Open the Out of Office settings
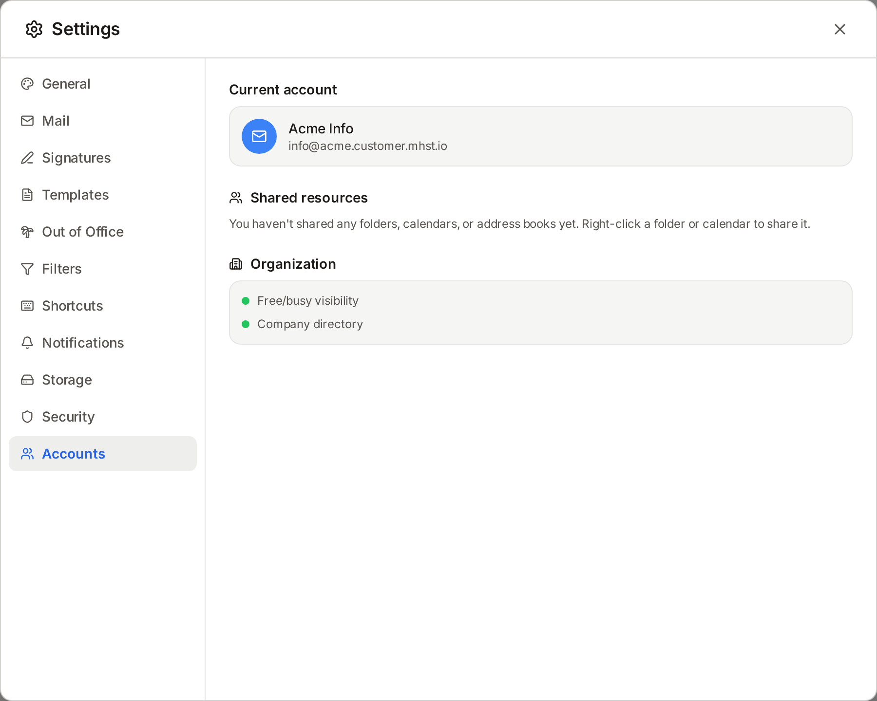This screenshot has width=877, height=701. point(82,232)
